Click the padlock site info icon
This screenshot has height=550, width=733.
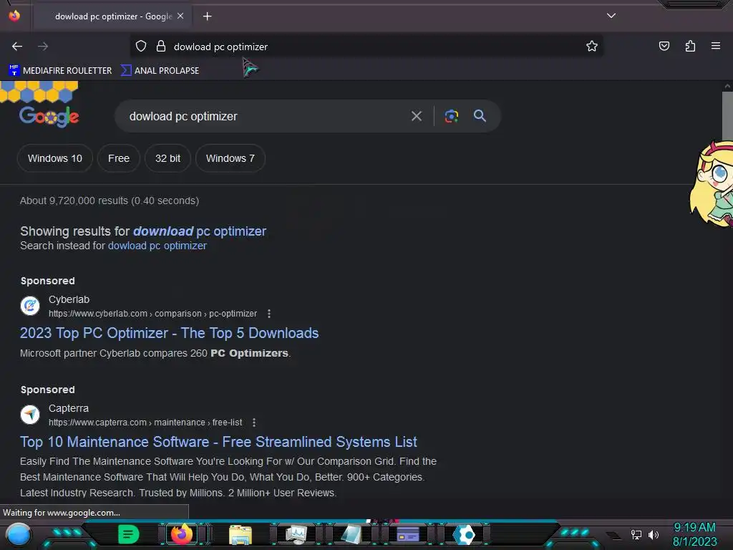[161, 47]
